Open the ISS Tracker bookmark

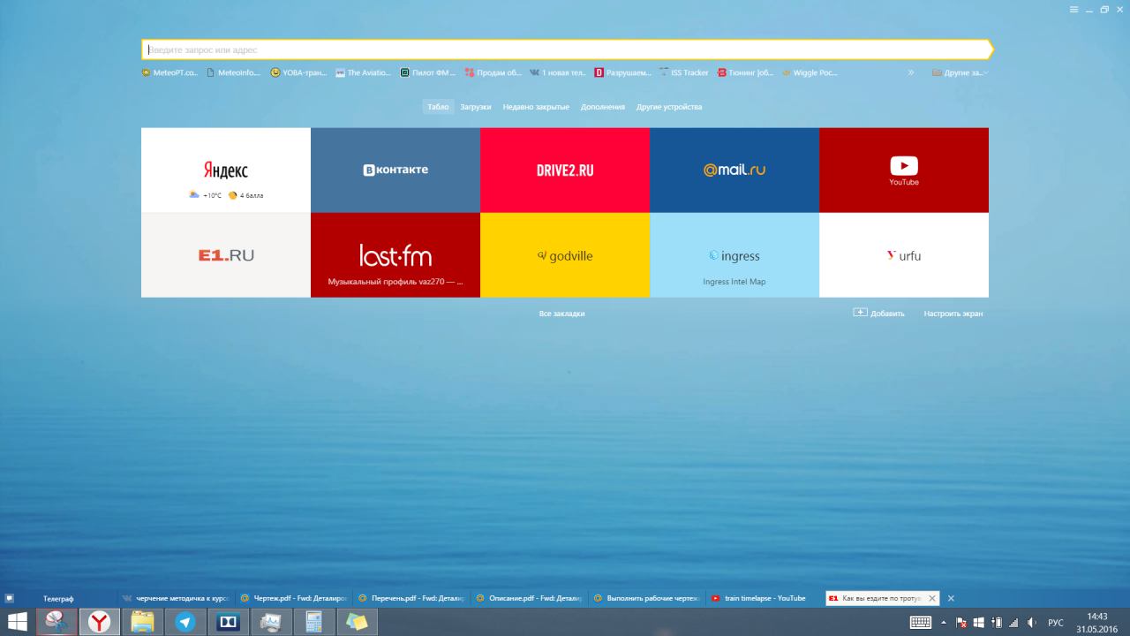pos(684,72)
